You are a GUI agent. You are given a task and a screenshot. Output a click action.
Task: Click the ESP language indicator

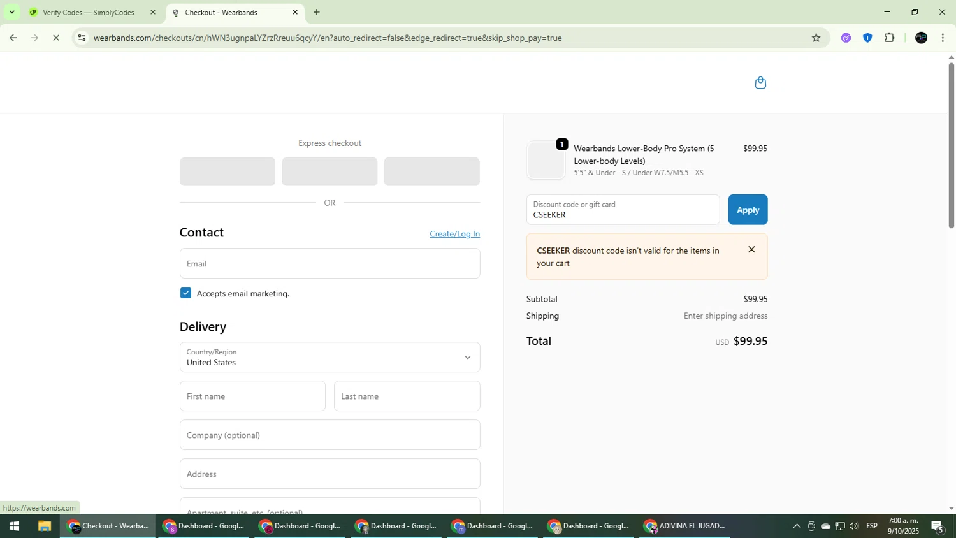coord(872,526)
